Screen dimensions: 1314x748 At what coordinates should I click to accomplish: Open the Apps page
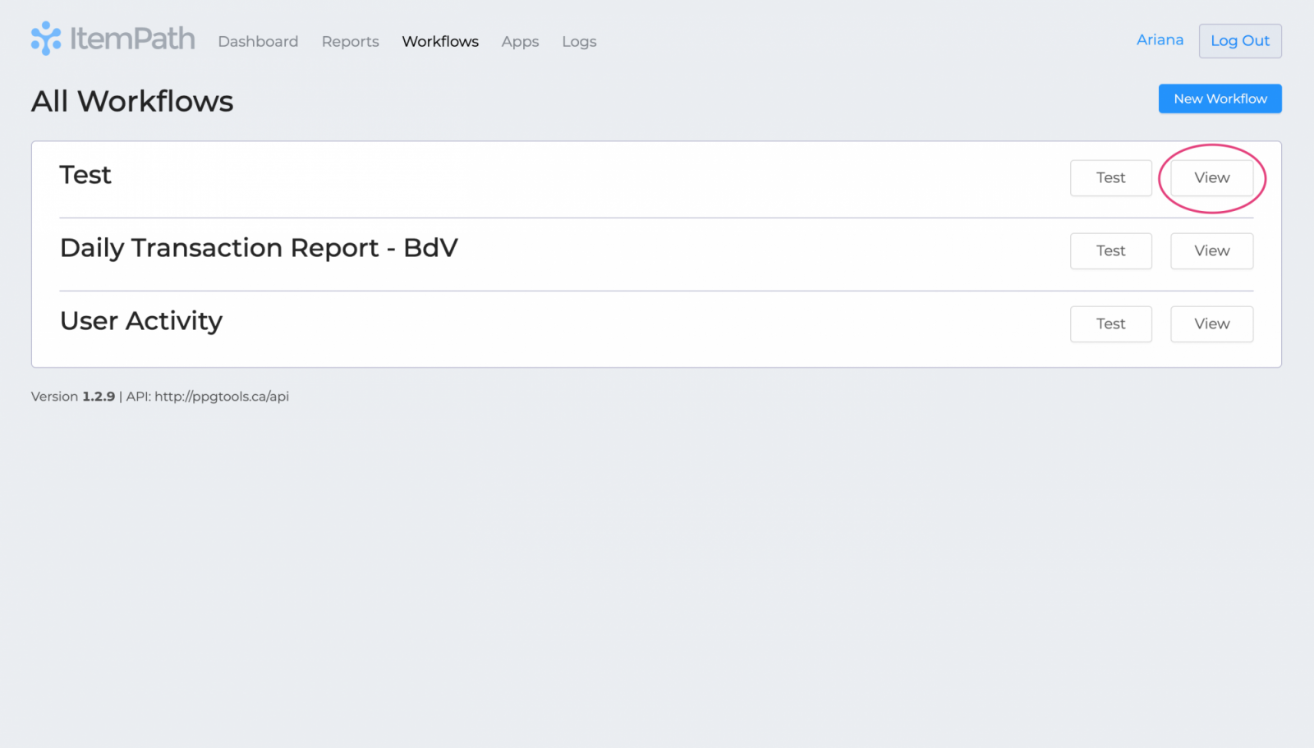click(x=520, y=41)
